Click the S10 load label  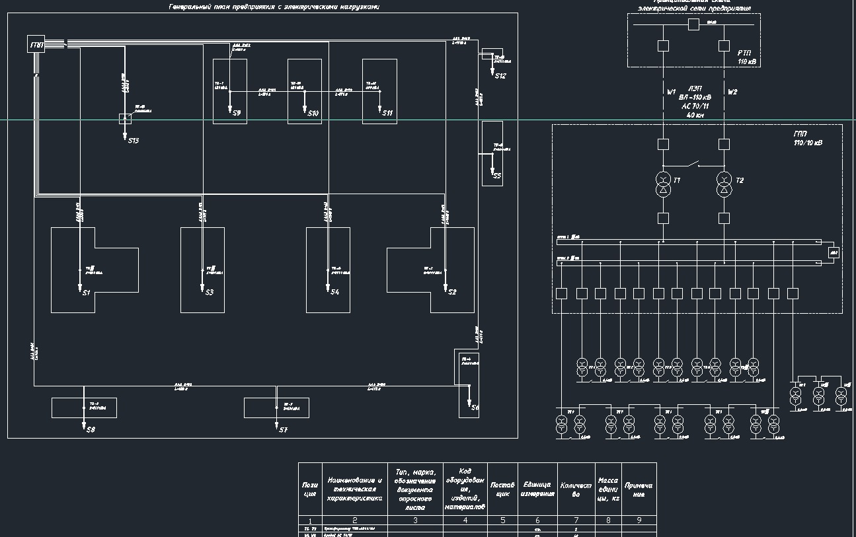click(313, 113)
